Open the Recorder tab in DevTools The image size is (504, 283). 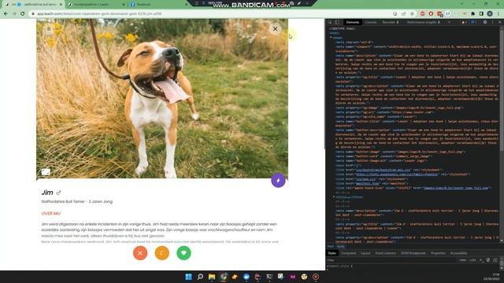391,22
